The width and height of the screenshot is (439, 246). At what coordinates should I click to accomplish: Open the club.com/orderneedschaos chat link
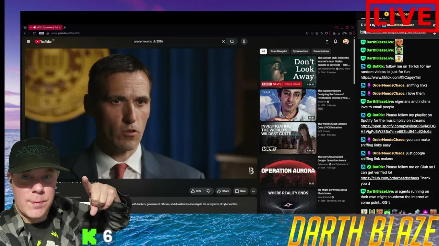point(390,178)
